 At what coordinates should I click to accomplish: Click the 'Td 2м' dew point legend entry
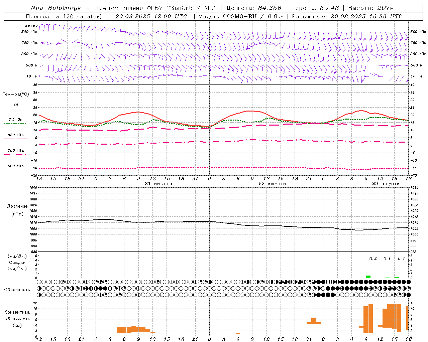[x=15, y=120]
